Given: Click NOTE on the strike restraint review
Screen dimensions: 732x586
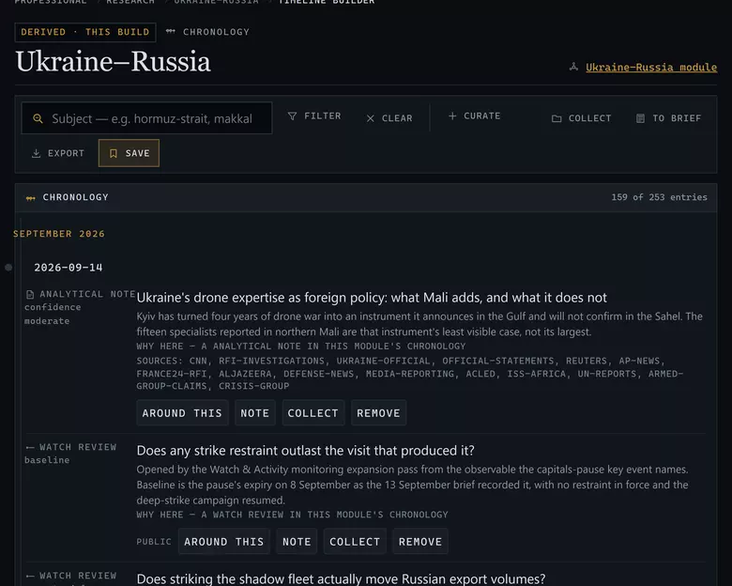Looking at the screenshot, I should click(x=297, y=542).
